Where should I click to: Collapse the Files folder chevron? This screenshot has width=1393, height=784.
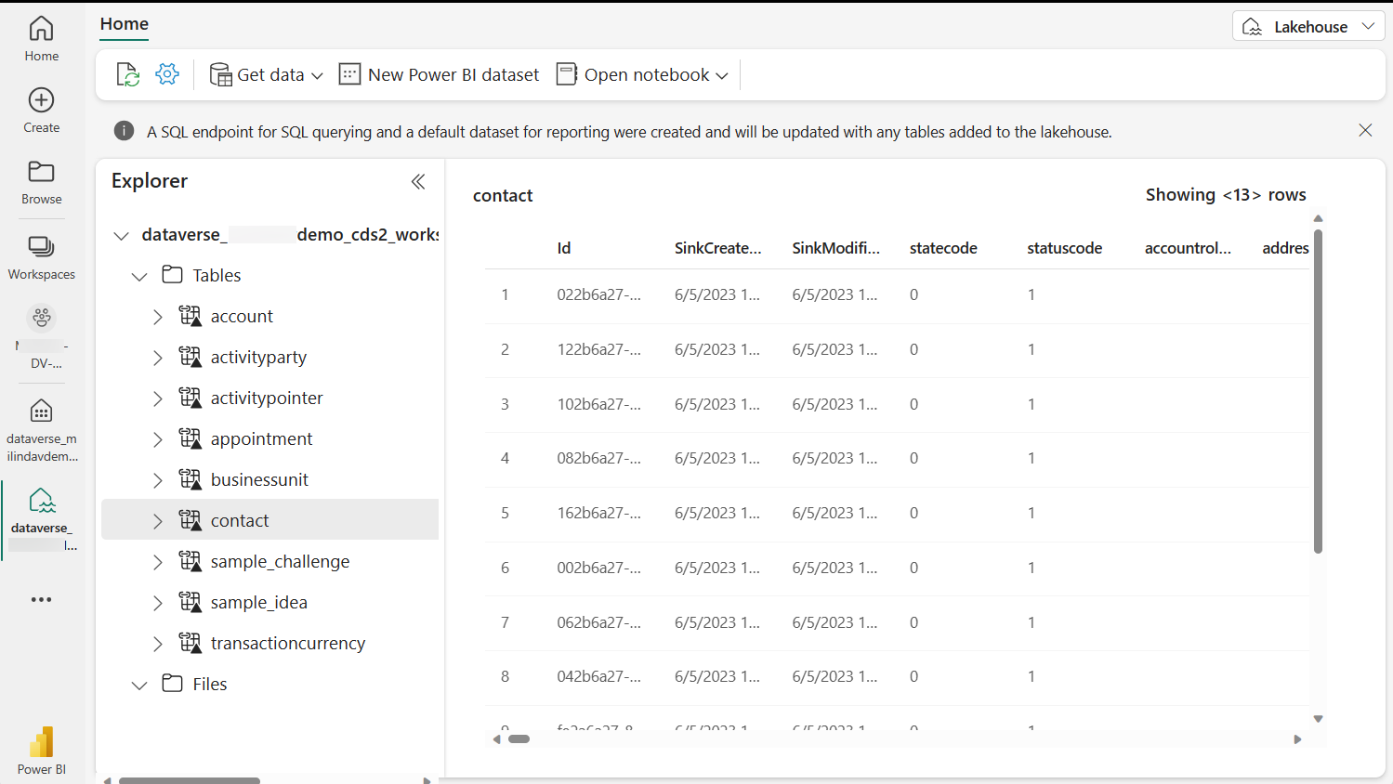point(139,685)
